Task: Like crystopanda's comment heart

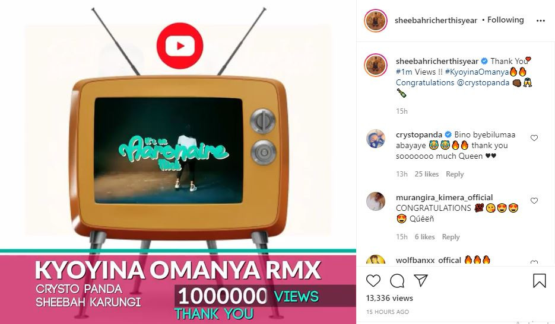Action: click(534, 138)
